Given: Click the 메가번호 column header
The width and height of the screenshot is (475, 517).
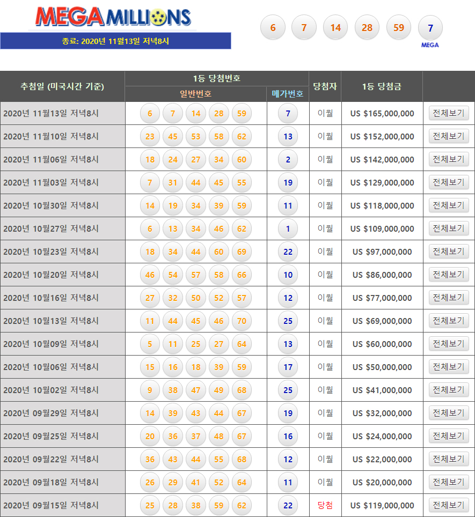Looking at the screenshot, I should pos(288,94).
